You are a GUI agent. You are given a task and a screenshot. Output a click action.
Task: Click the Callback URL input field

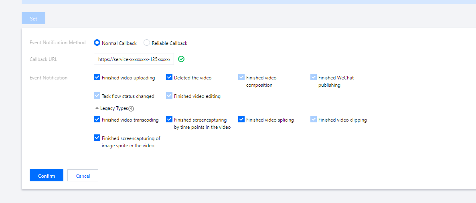click(x=134, y=59)
